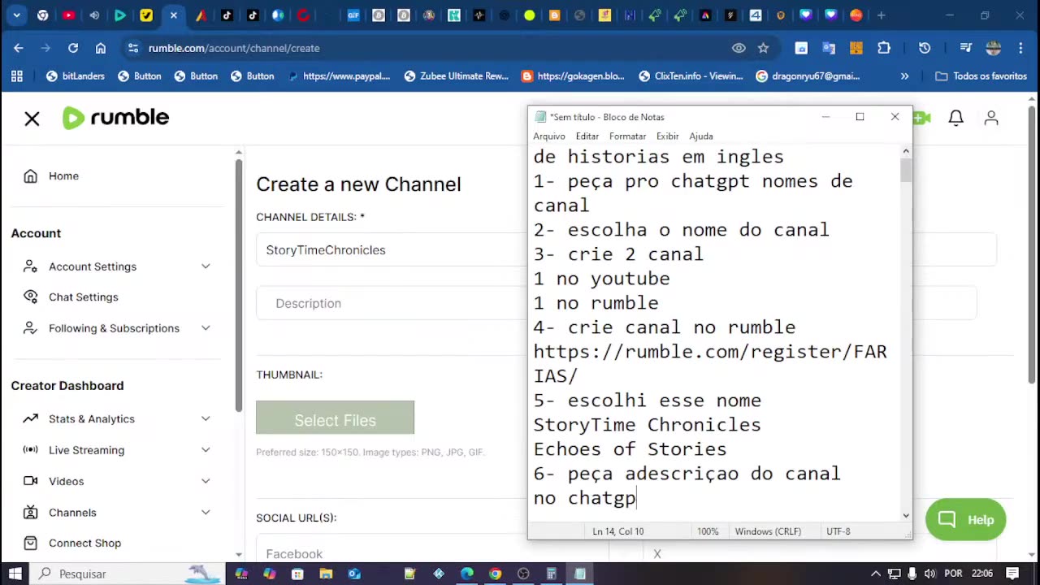Open Rumble notifications bell
Screen dimensions: 1040x585
(x=956, y=119)
